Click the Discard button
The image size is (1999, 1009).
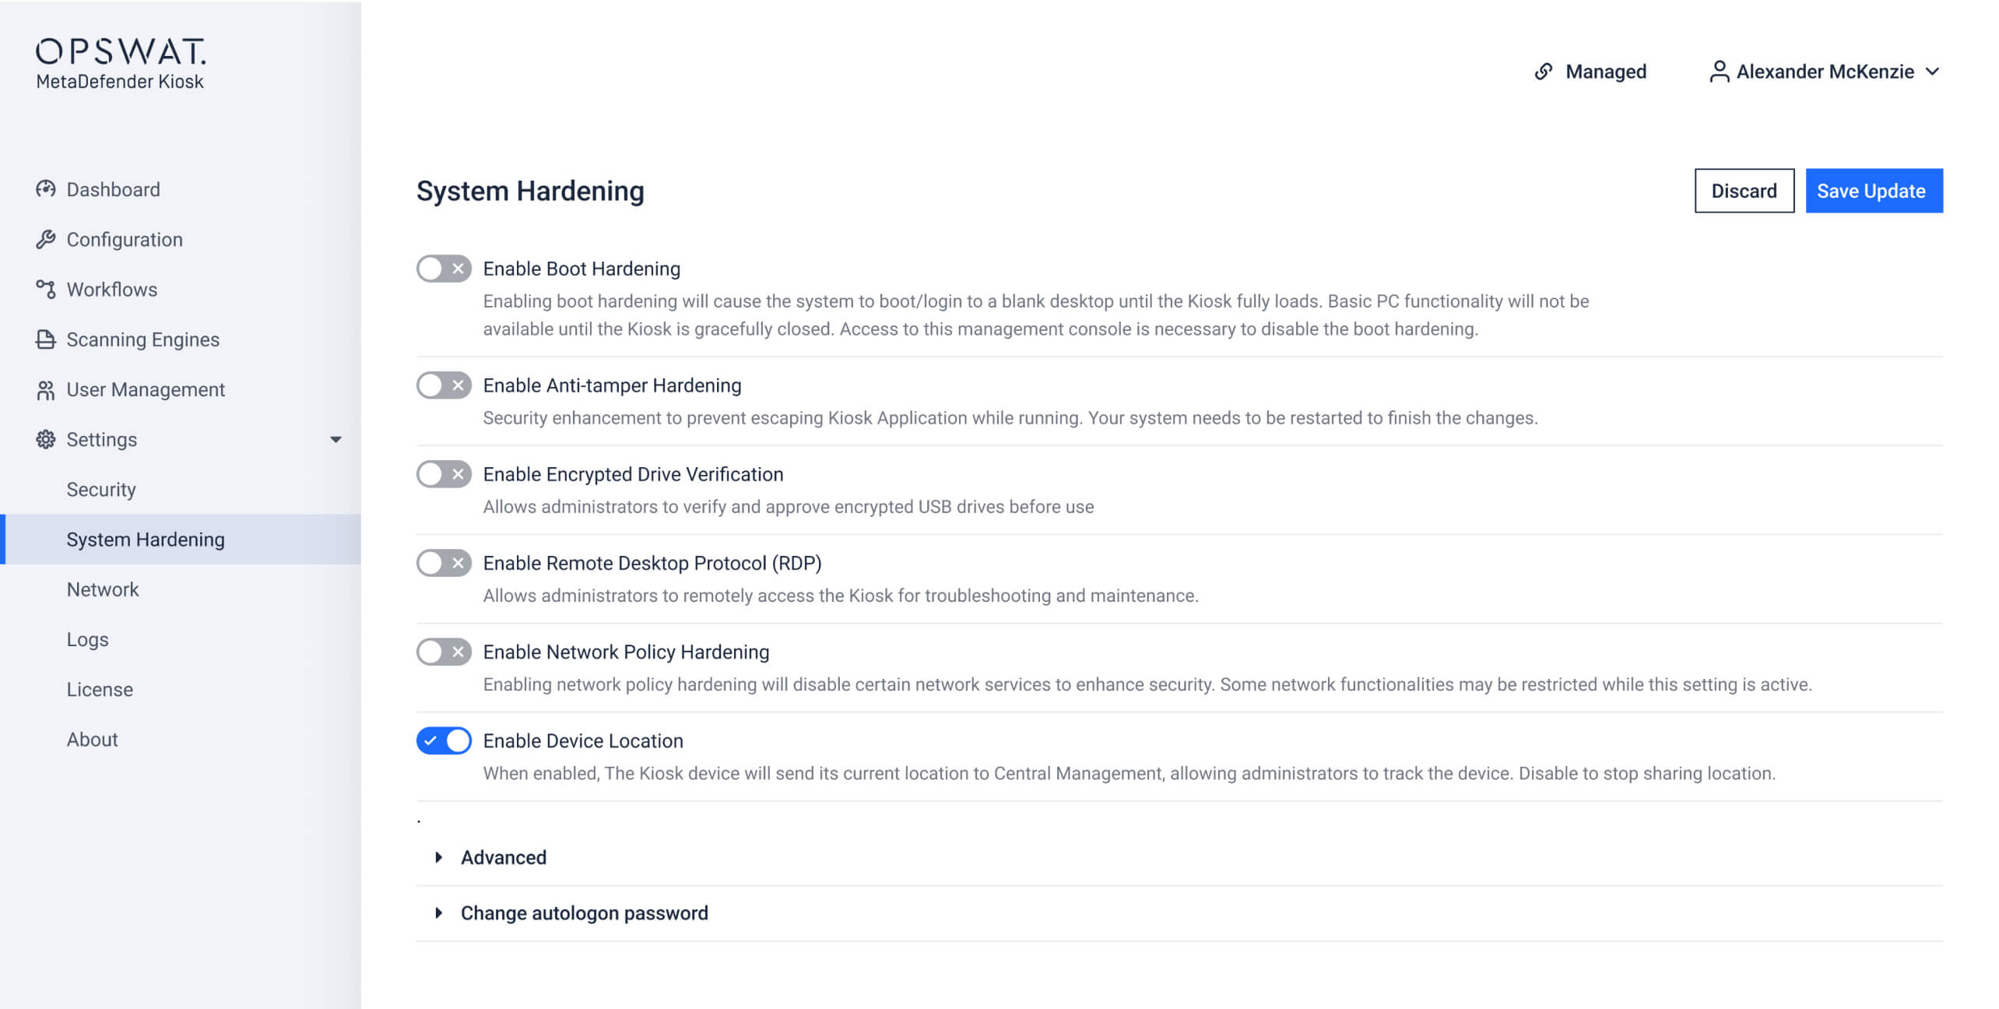click(x=1744, y=191)
